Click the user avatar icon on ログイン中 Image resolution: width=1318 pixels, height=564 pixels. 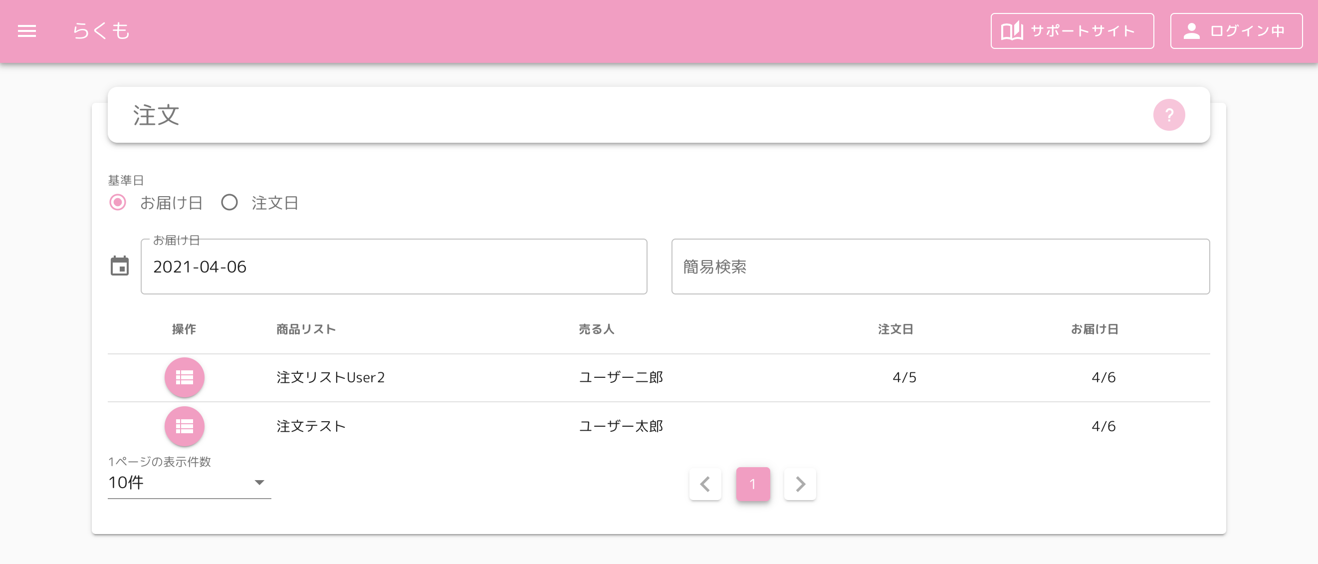1191,31
